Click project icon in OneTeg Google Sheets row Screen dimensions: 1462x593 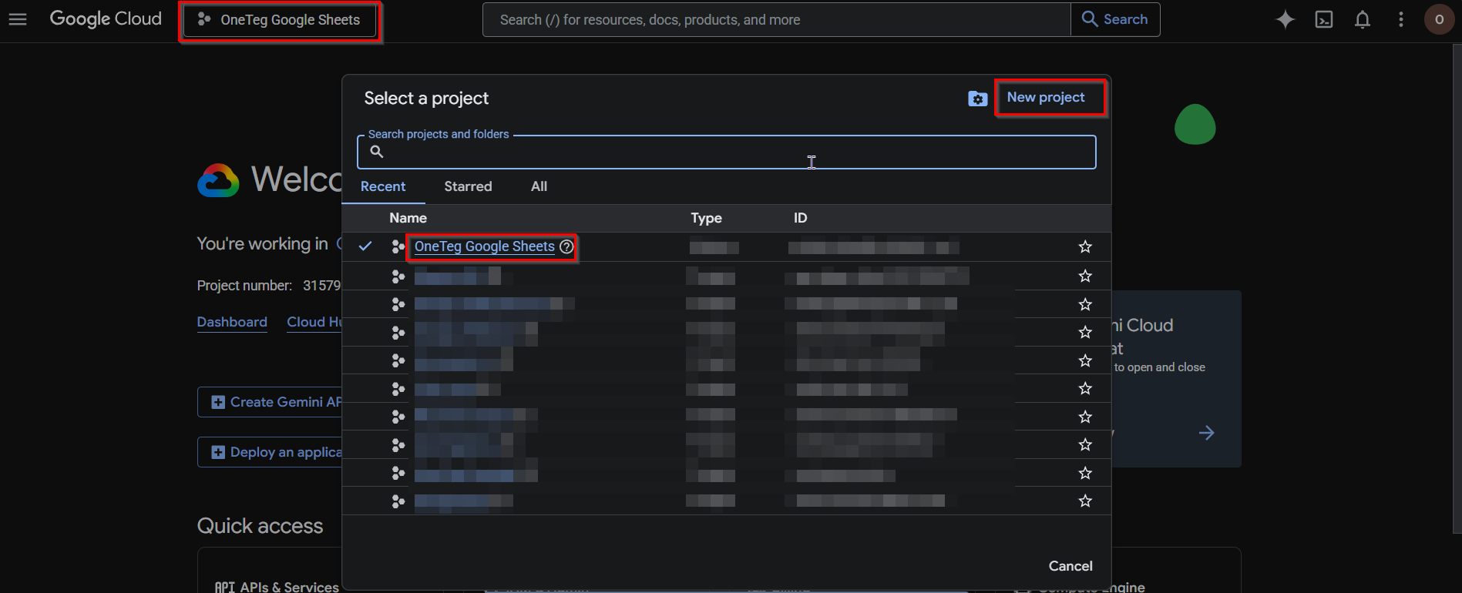tap(398, 246)
